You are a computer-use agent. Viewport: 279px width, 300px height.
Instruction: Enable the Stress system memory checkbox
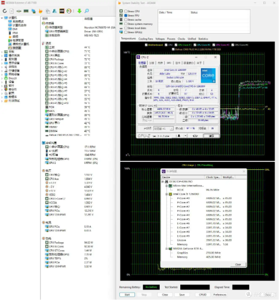point(126,24)
